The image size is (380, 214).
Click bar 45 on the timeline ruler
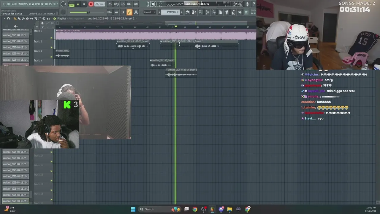(197, 27)
